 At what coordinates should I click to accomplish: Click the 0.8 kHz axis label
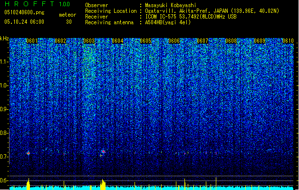(4, 133)
